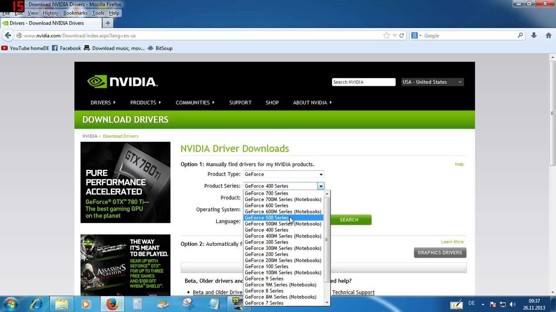556x312 pixels.
Task: Open the USA - United States region dropdown
Action: click(432, 82)
